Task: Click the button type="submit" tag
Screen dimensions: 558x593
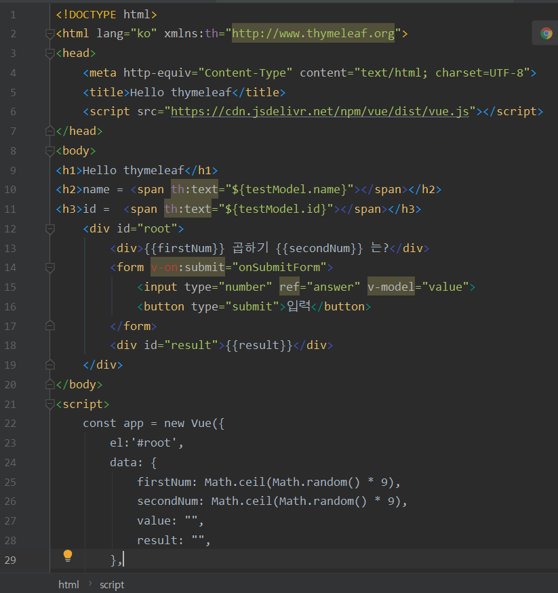Action: pos(212,306)
